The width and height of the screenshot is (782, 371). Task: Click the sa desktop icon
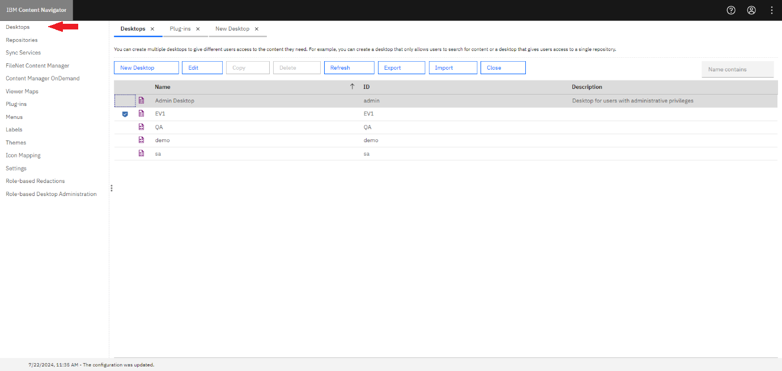[x=141, y=153]
